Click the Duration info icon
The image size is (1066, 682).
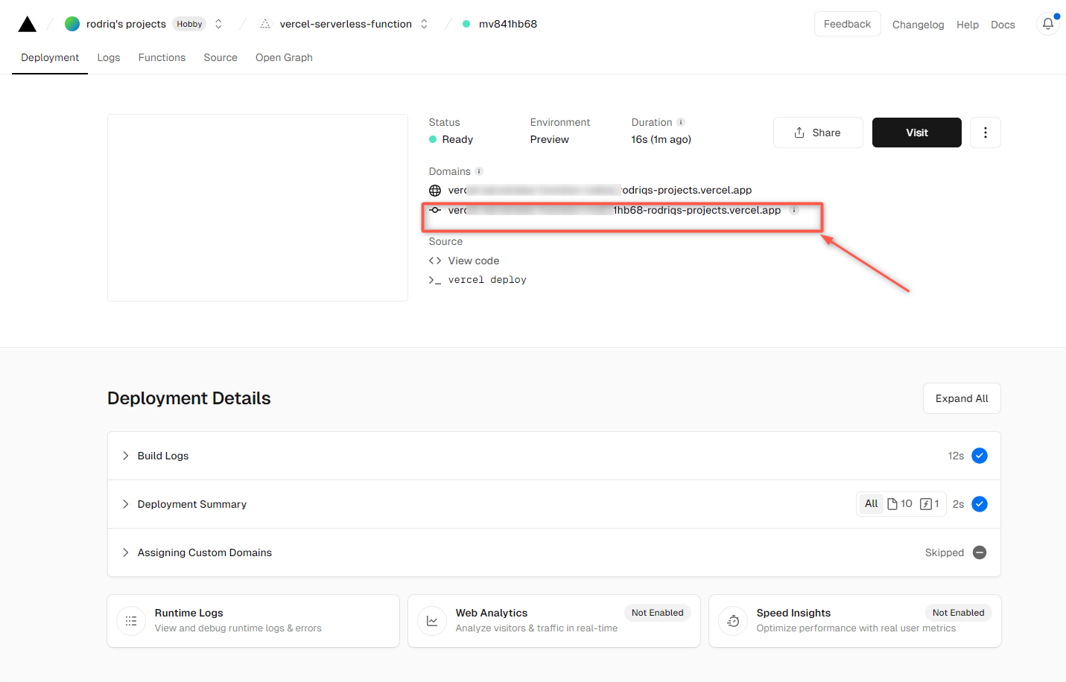(681, 122)
